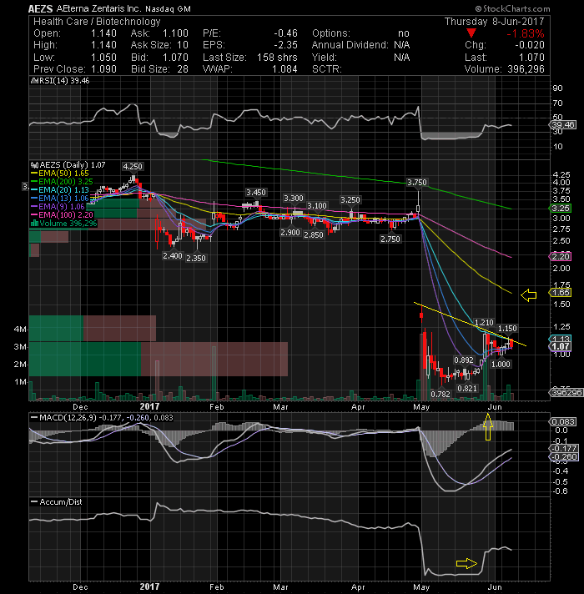Select the VWAP value 1.084
This screenshot has width=584, height=594.
284,69
